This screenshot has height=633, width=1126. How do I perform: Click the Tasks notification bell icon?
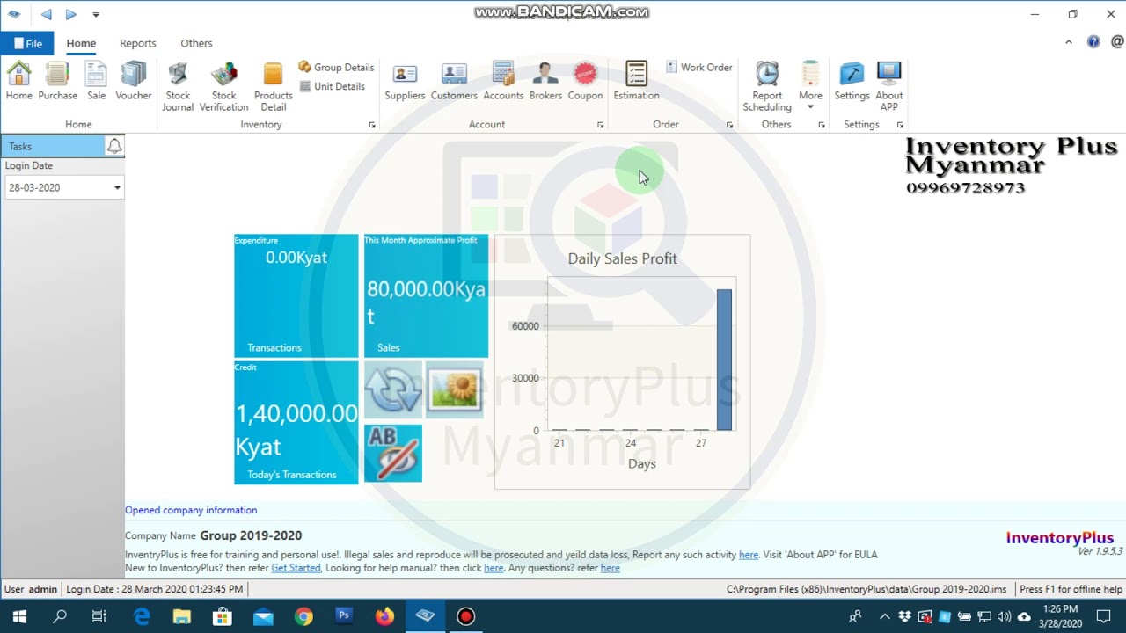pos(114,146)
